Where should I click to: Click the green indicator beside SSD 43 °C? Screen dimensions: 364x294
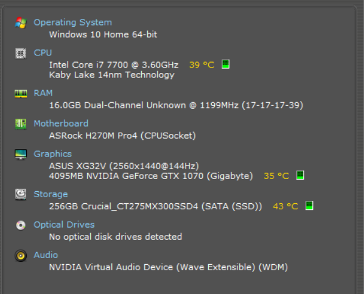pos(309,206)
